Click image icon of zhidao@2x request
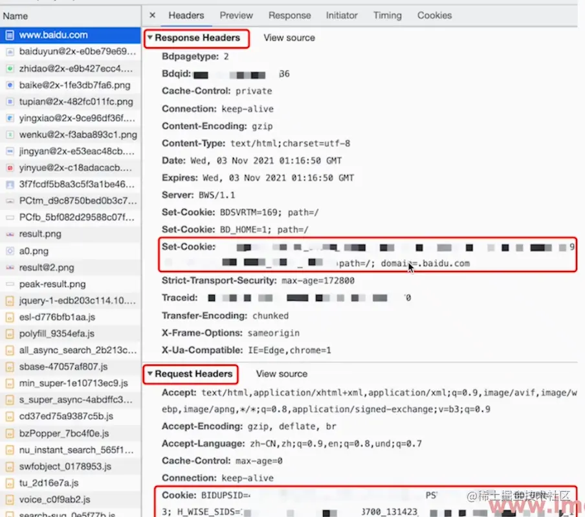The image size is (585, 517). pos(10,69)
